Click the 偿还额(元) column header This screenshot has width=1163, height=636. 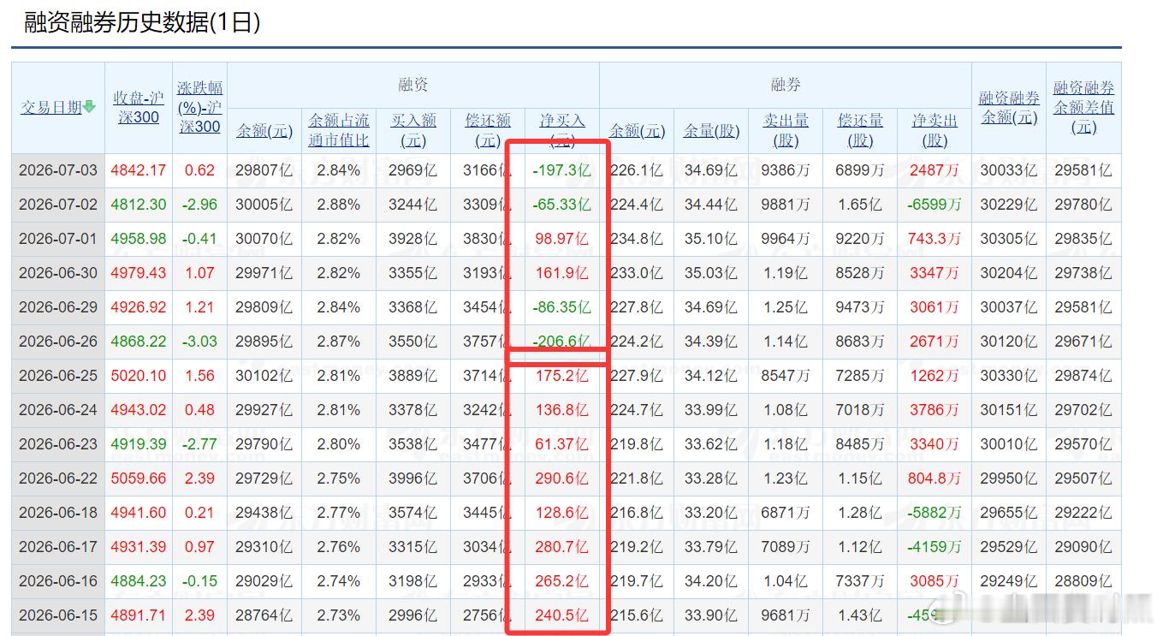coord(488,130)
